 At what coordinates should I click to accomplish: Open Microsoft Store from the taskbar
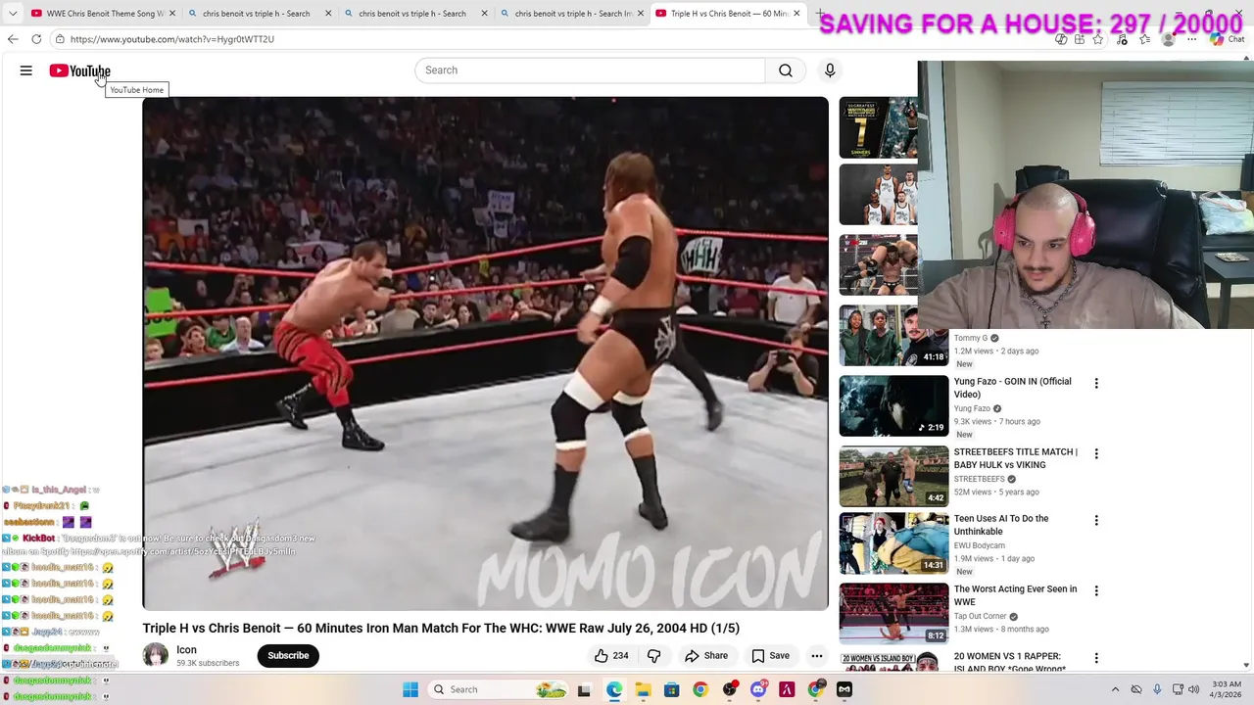(672, 689)
